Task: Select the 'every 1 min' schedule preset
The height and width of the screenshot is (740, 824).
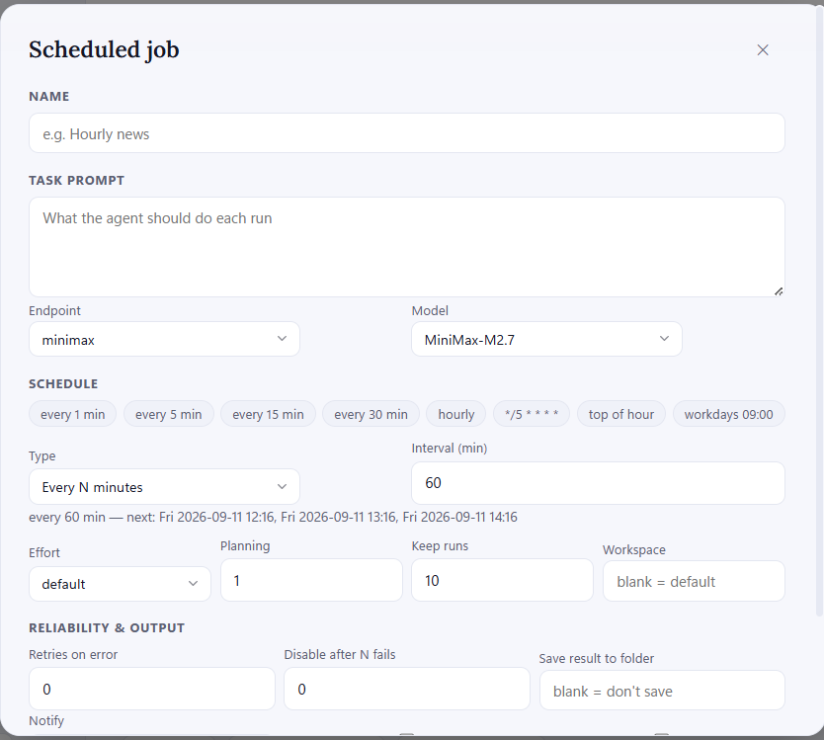Action: 72,414
